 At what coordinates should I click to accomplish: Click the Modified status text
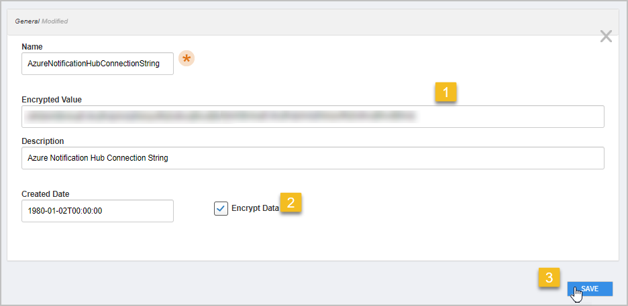pyautogui.click(x=55, y=21)
